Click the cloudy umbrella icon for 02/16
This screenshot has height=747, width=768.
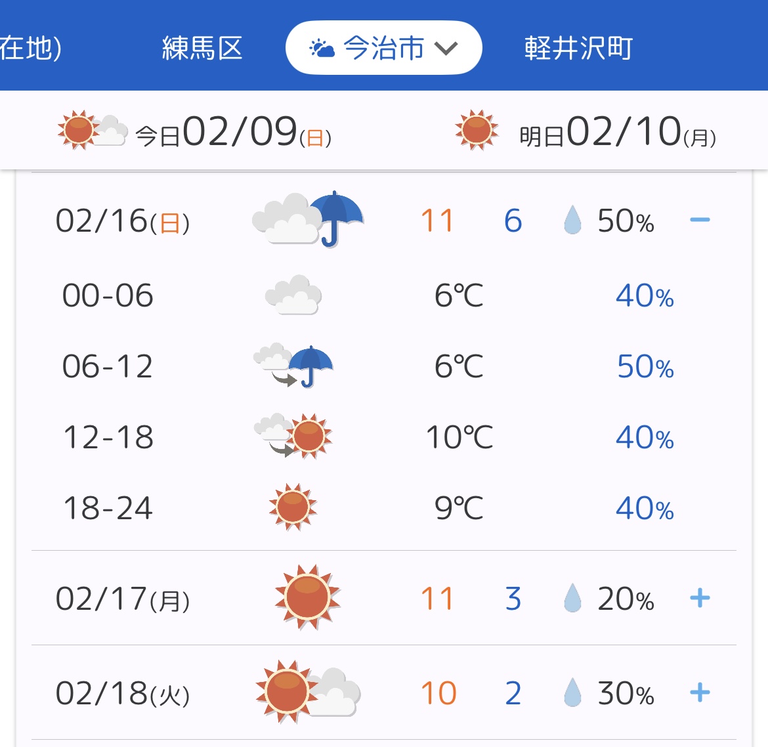308,219
